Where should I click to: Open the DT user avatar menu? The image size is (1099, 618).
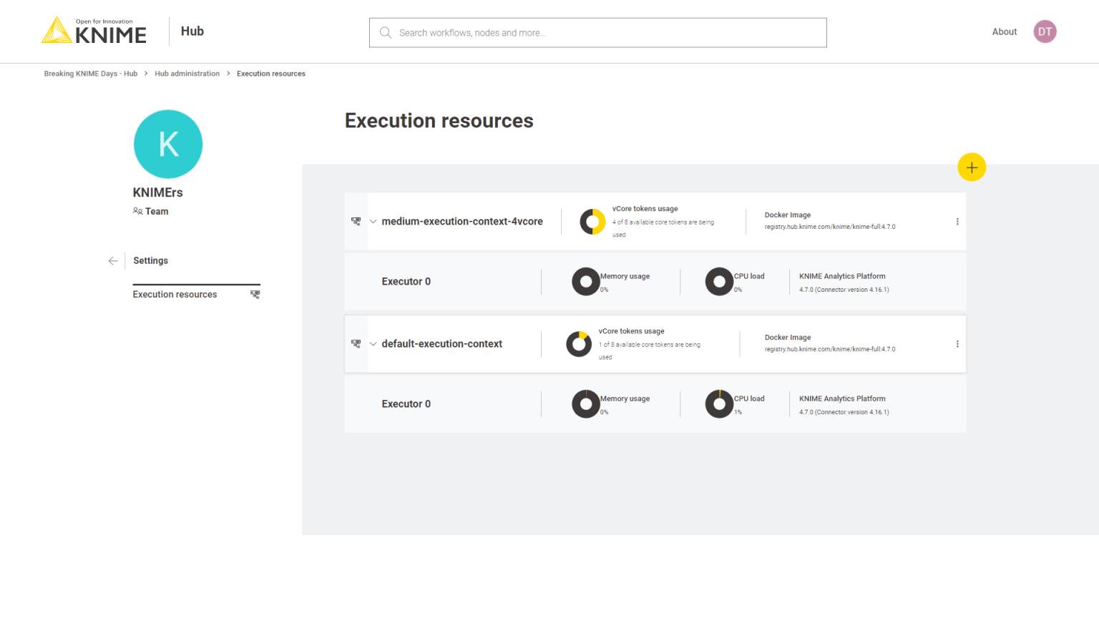1045,31
